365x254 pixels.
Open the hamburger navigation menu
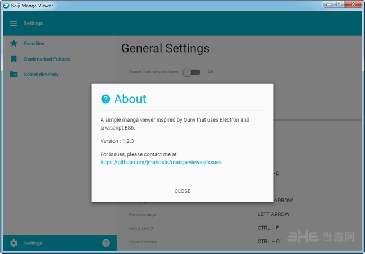click(13, 24)
